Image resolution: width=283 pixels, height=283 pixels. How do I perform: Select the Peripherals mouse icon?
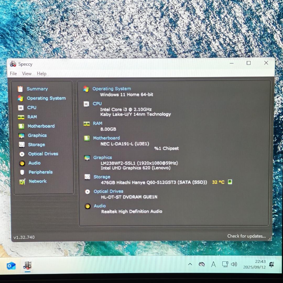(x=22, y=172)
